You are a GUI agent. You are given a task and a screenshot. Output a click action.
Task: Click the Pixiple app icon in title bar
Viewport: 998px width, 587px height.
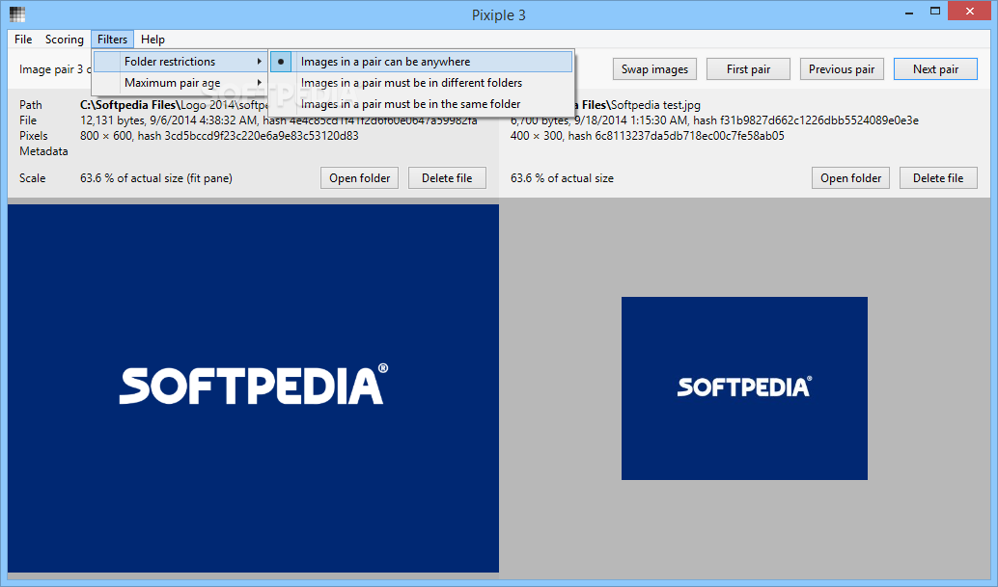click(16, 14)
